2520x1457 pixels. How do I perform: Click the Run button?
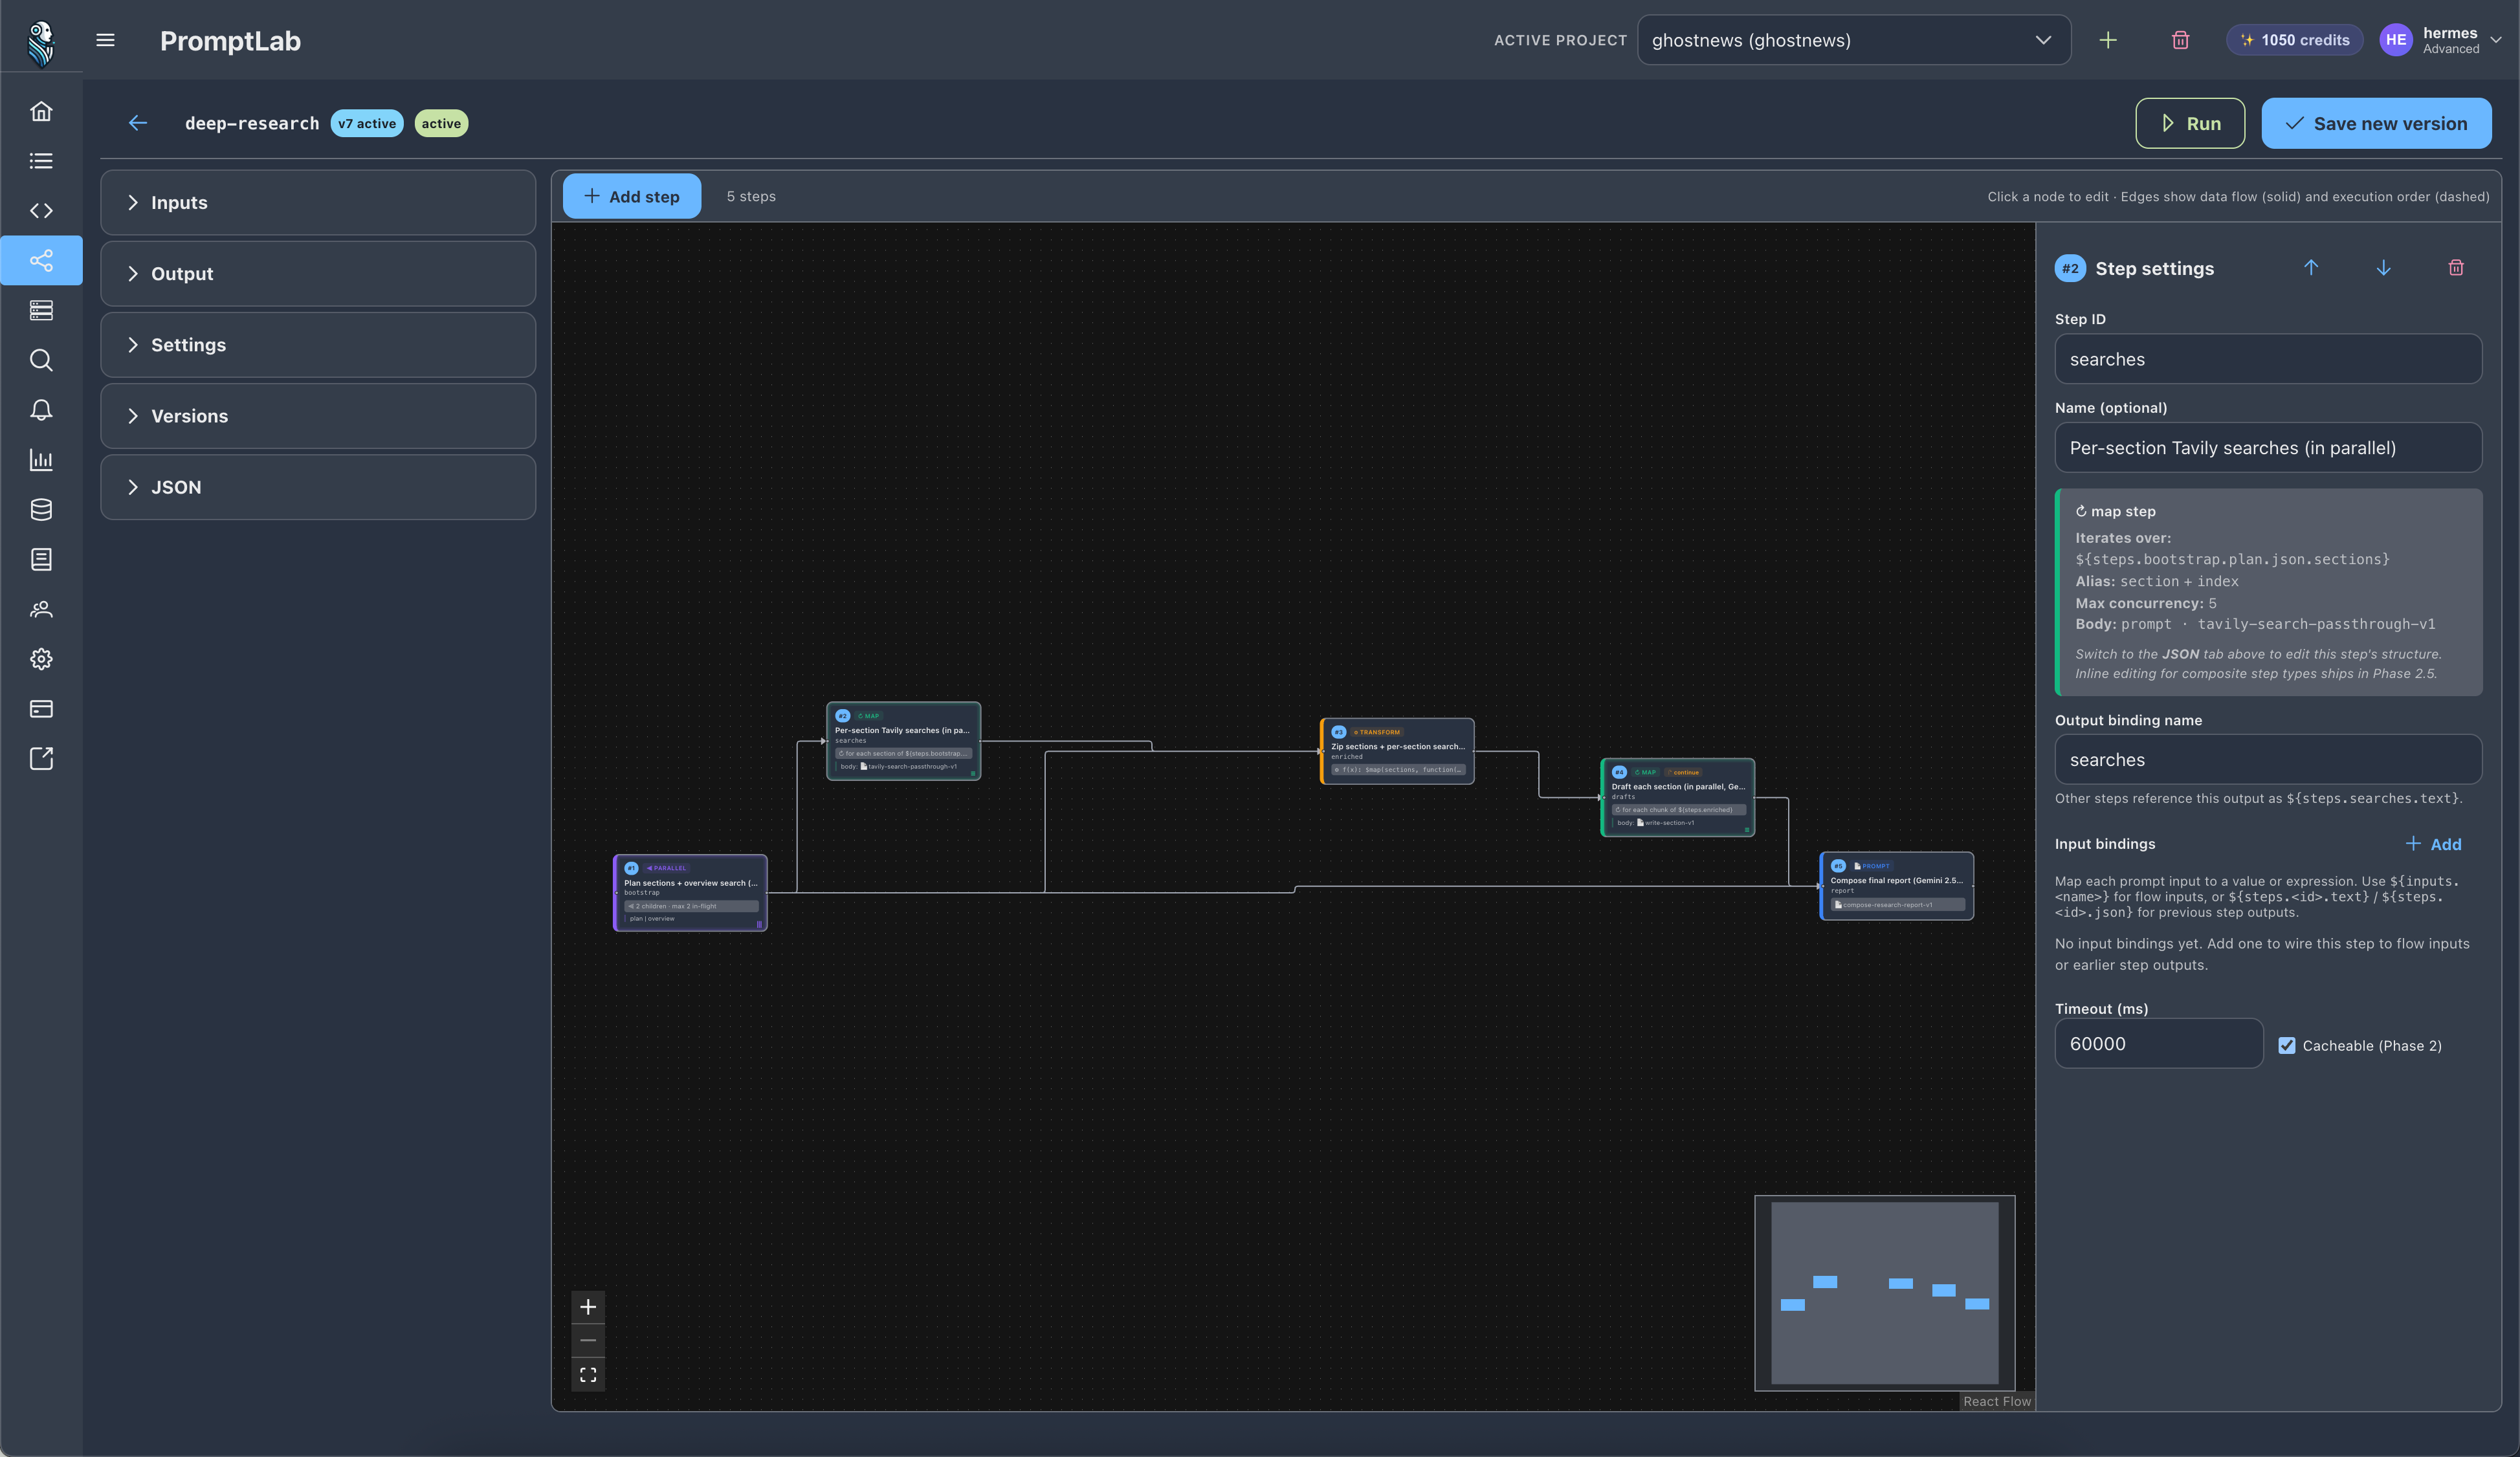(2190, 123)
